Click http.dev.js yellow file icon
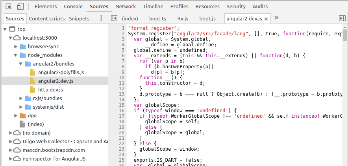The width and height of the screenshot is (348, 166). [33, 89]
